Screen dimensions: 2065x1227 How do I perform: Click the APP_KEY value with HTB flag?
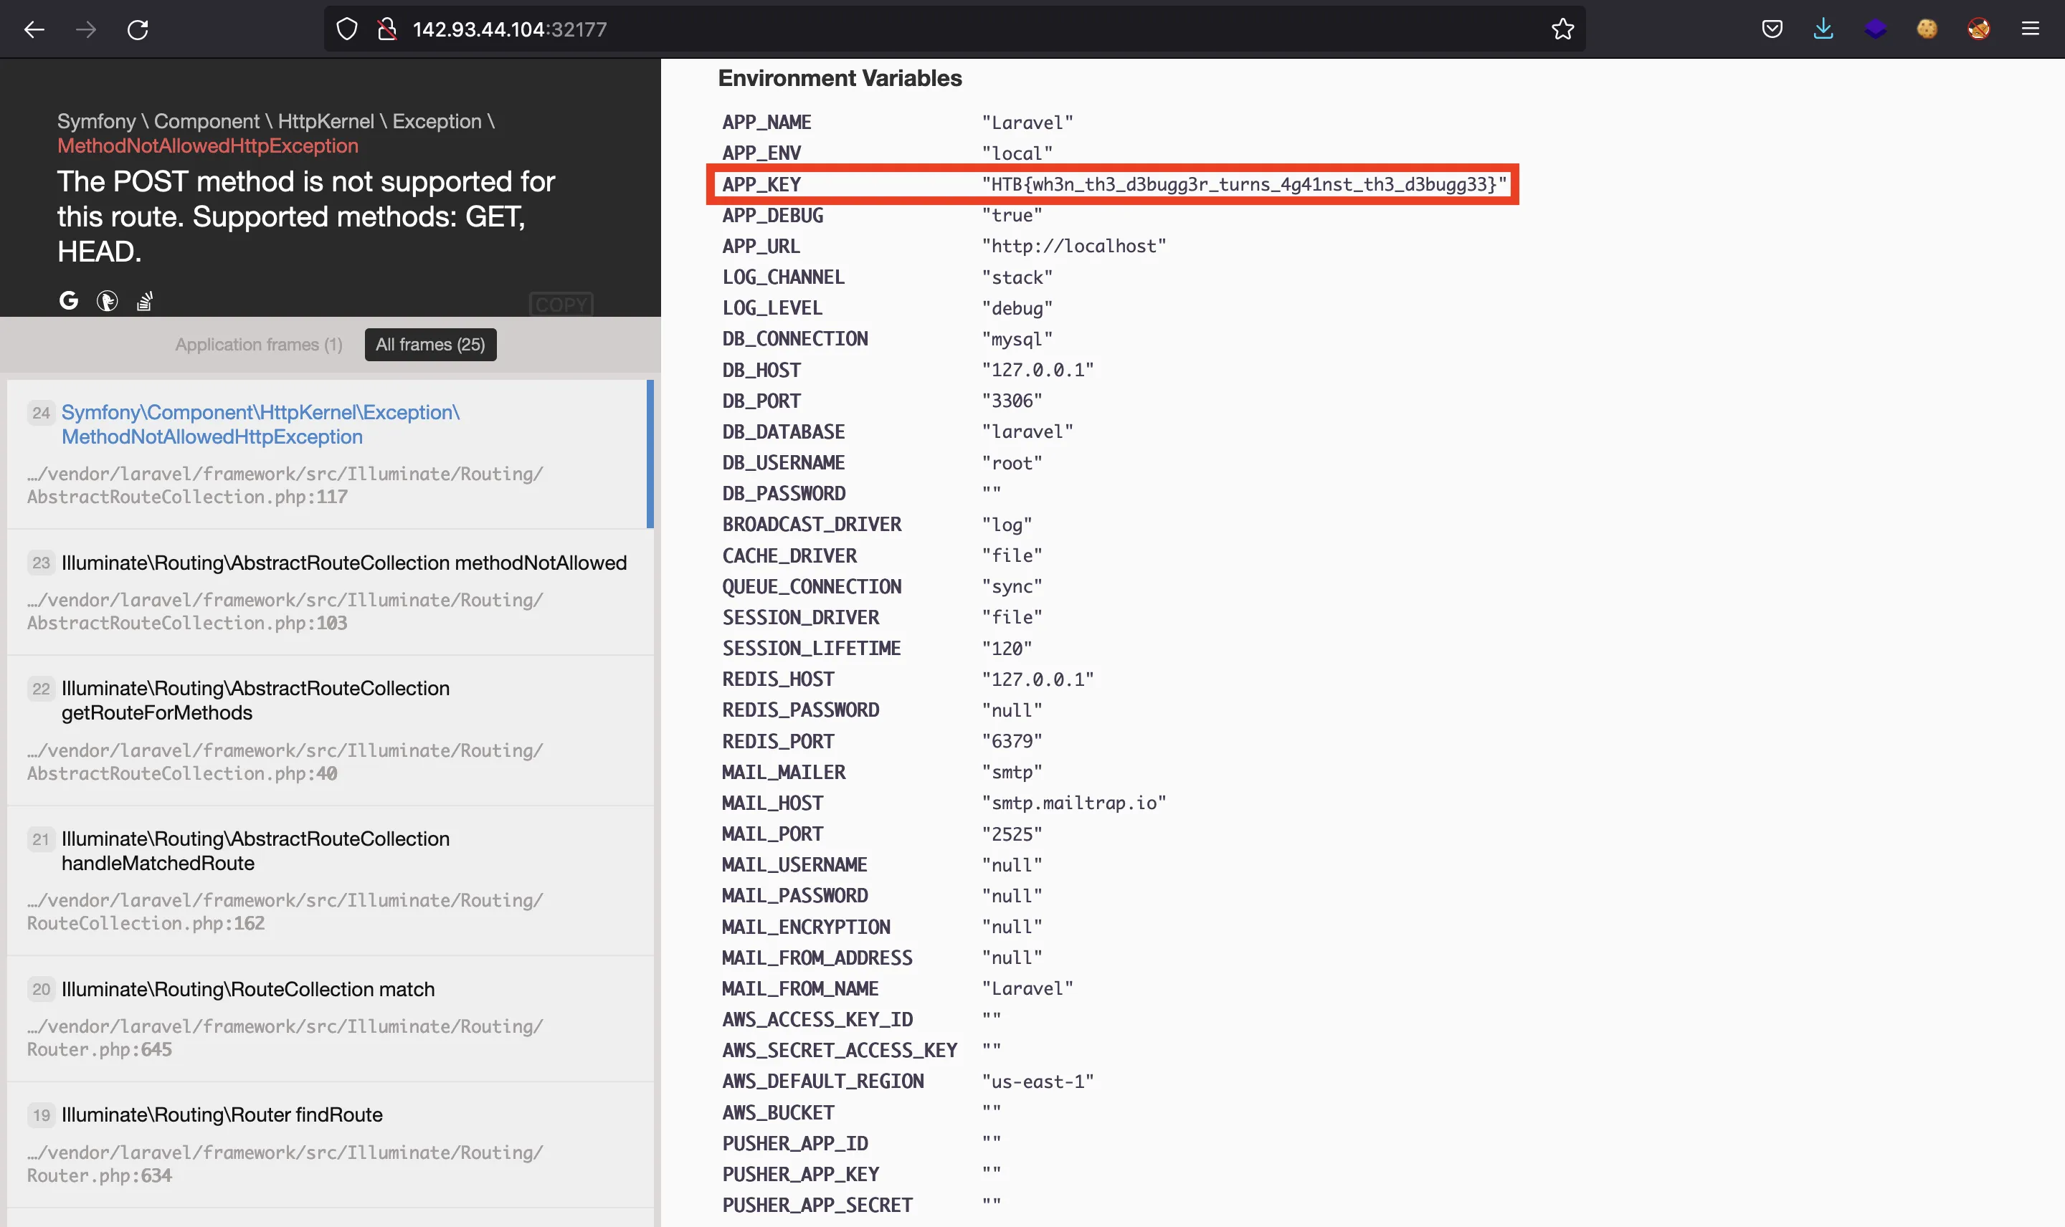(x=1244, y=184)
